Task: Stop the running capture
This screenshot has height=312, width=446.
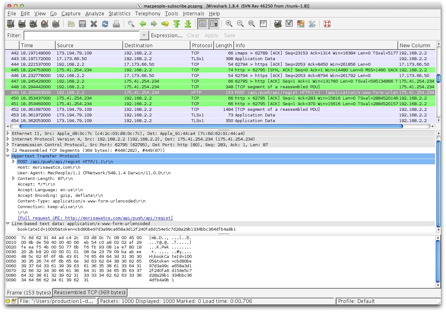Action: [x=45, y=24]
